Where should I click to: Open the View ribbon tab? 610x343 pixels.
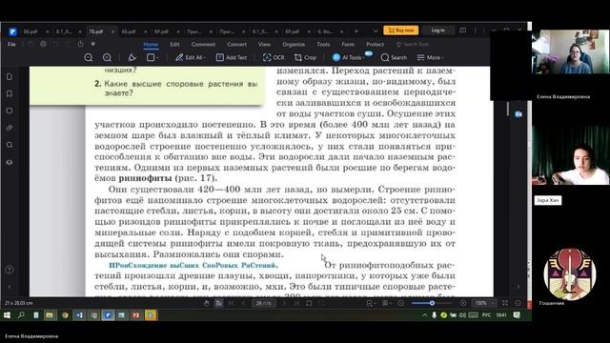[264, 45]
